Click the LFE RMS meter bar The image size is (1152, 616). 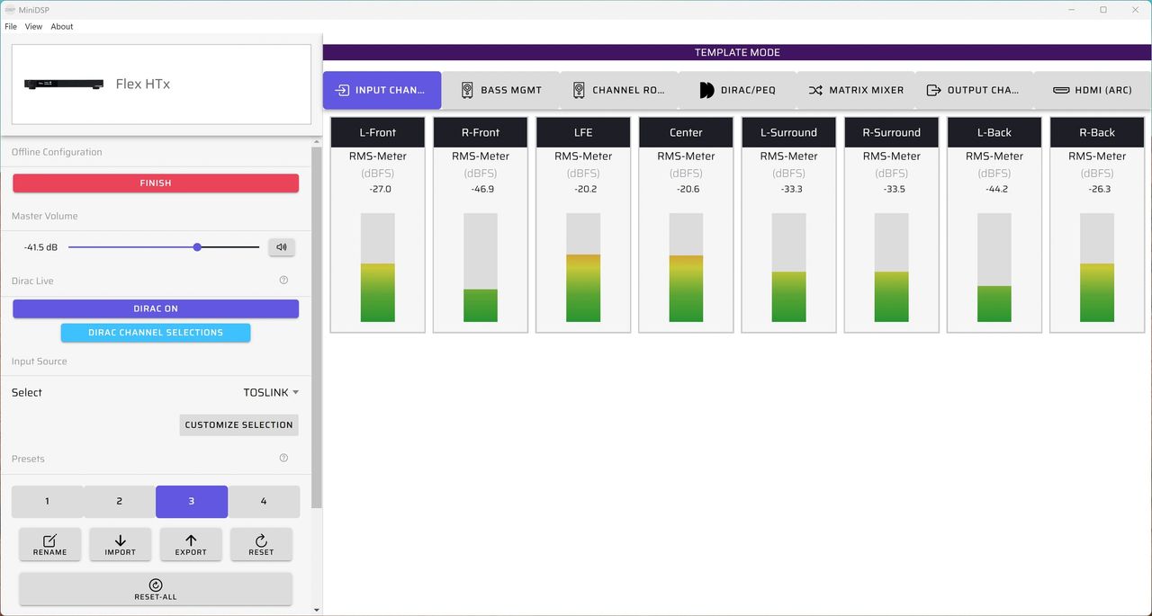[x=583, y=268]
